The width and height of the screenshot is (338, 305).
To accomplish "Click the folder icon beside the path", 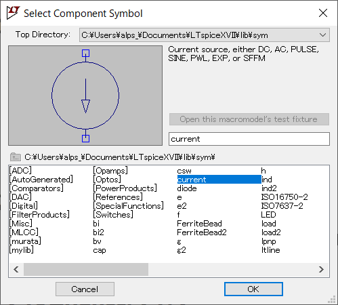I will tap(16, 157).
